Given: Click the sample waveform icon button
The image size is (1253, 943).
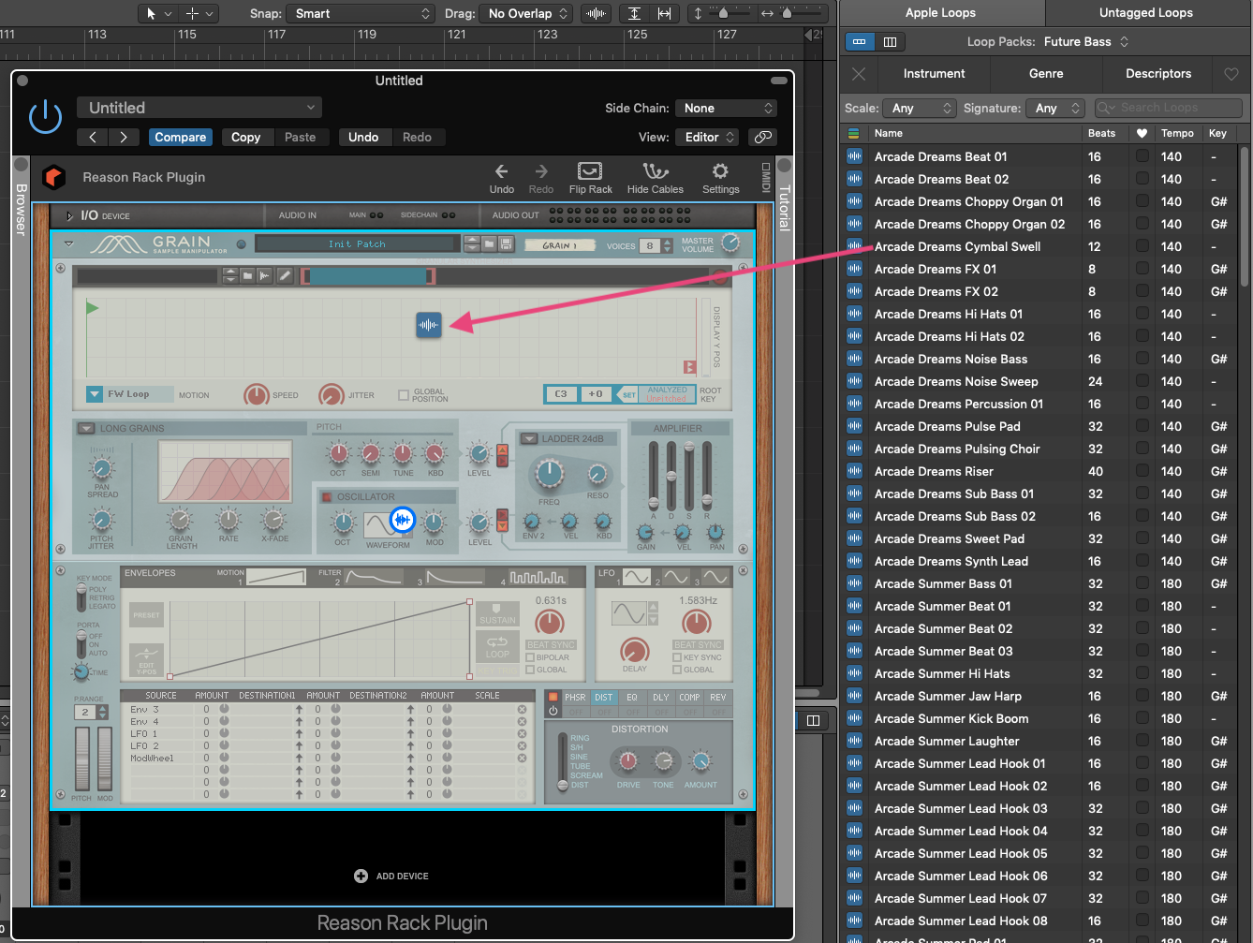Looking at the screenshot, I should pos(265,275).
